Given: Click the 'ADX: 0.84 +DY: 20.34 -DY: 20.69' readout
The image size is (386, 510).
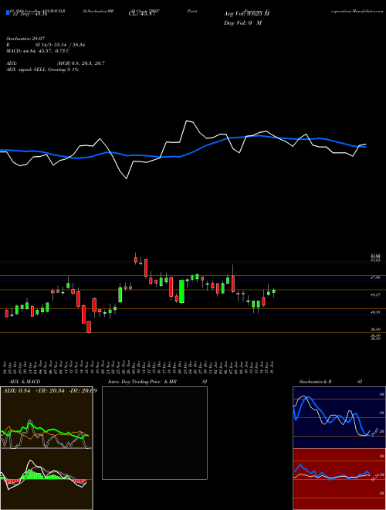Looking at the screenshot, I should (50, 390).
